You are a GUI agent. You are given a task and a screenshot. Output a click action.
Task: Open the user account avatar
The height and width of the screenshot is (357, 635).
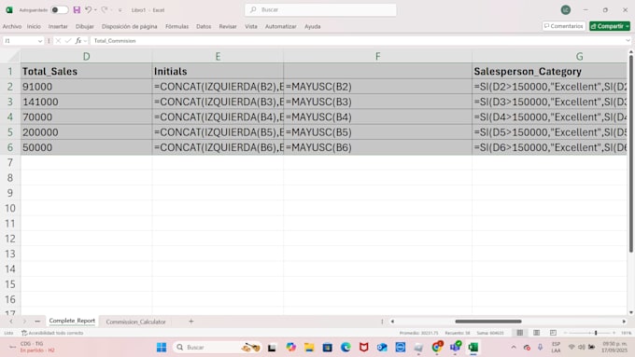[x=566, y=9]
